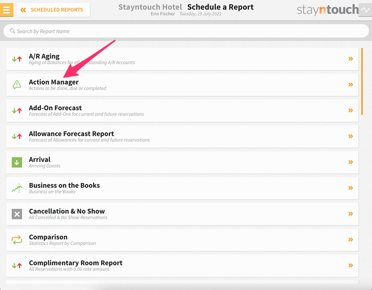Click the Add-On Forecast arrows icon
The width and height of the screenshot is (372, 290).
17,111
